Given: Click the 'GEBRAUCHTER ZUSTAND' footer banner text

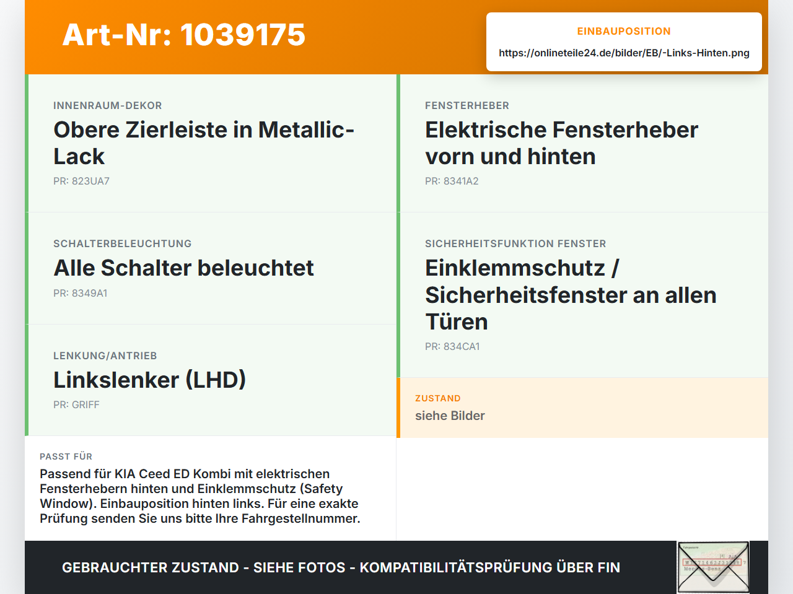Looking at the screenshot, I should tap(341, 567).
